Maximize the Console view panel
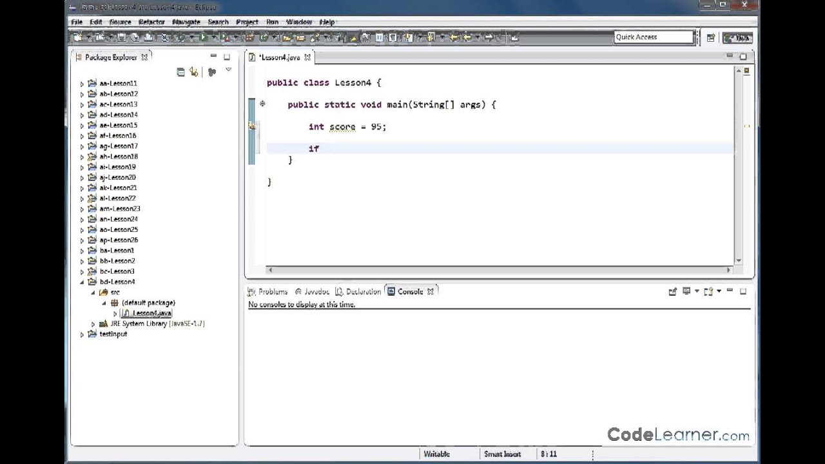This screenshot has width=825, height=464. tap(743, 291)
